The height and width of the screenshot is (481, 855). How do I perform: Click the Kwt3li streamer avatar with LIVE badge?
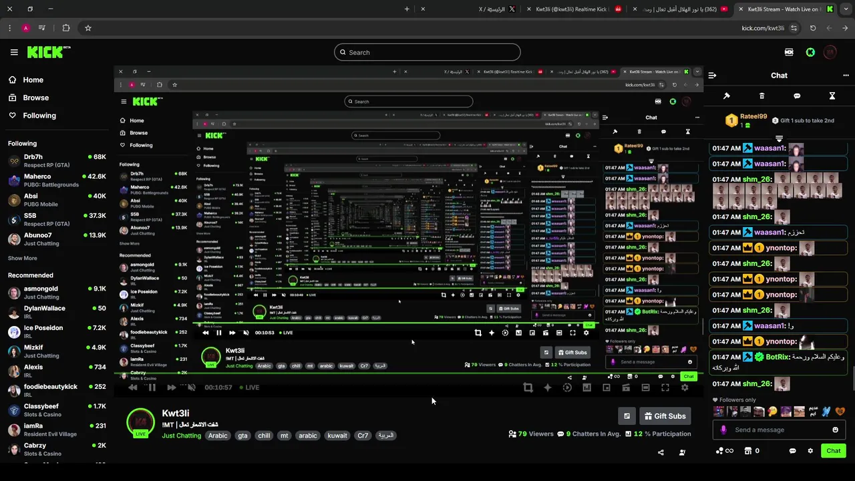pyautogui.click(x=140, y=423)
